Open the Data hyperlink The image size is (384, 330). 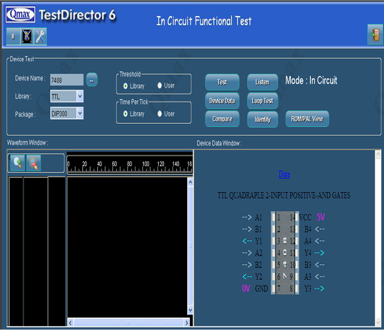tap(284, 174)
